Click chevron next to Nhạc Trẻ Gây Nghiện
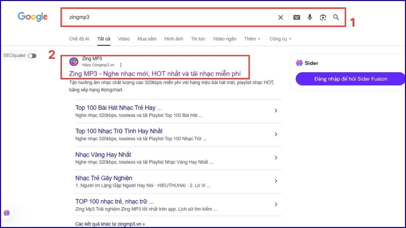This screenshot has height=228, width=406. click(x=276, y=181)
